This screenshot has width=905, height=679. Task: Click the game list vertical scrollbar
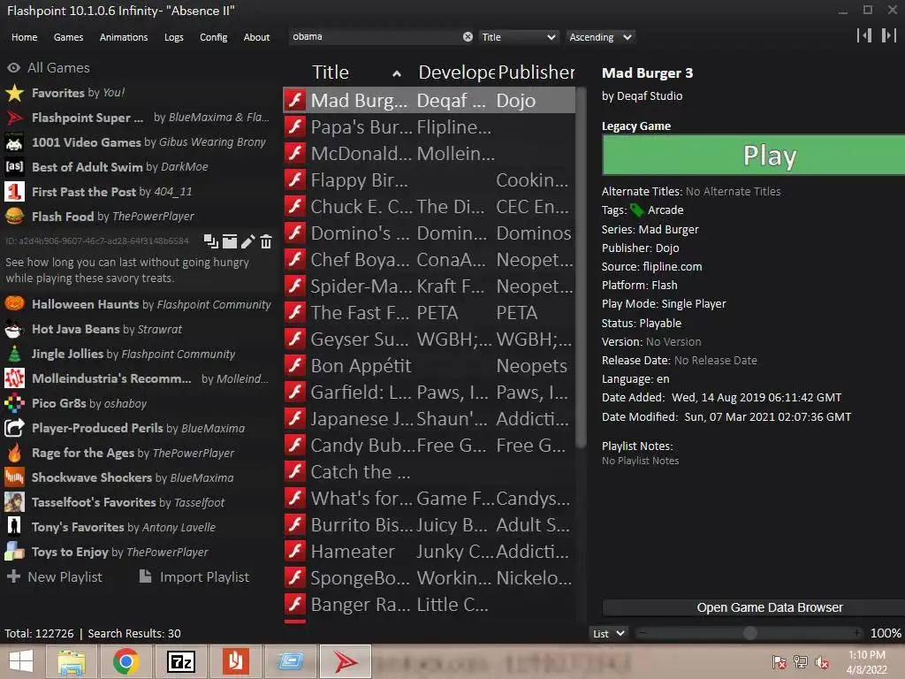[x=582, y=267]
